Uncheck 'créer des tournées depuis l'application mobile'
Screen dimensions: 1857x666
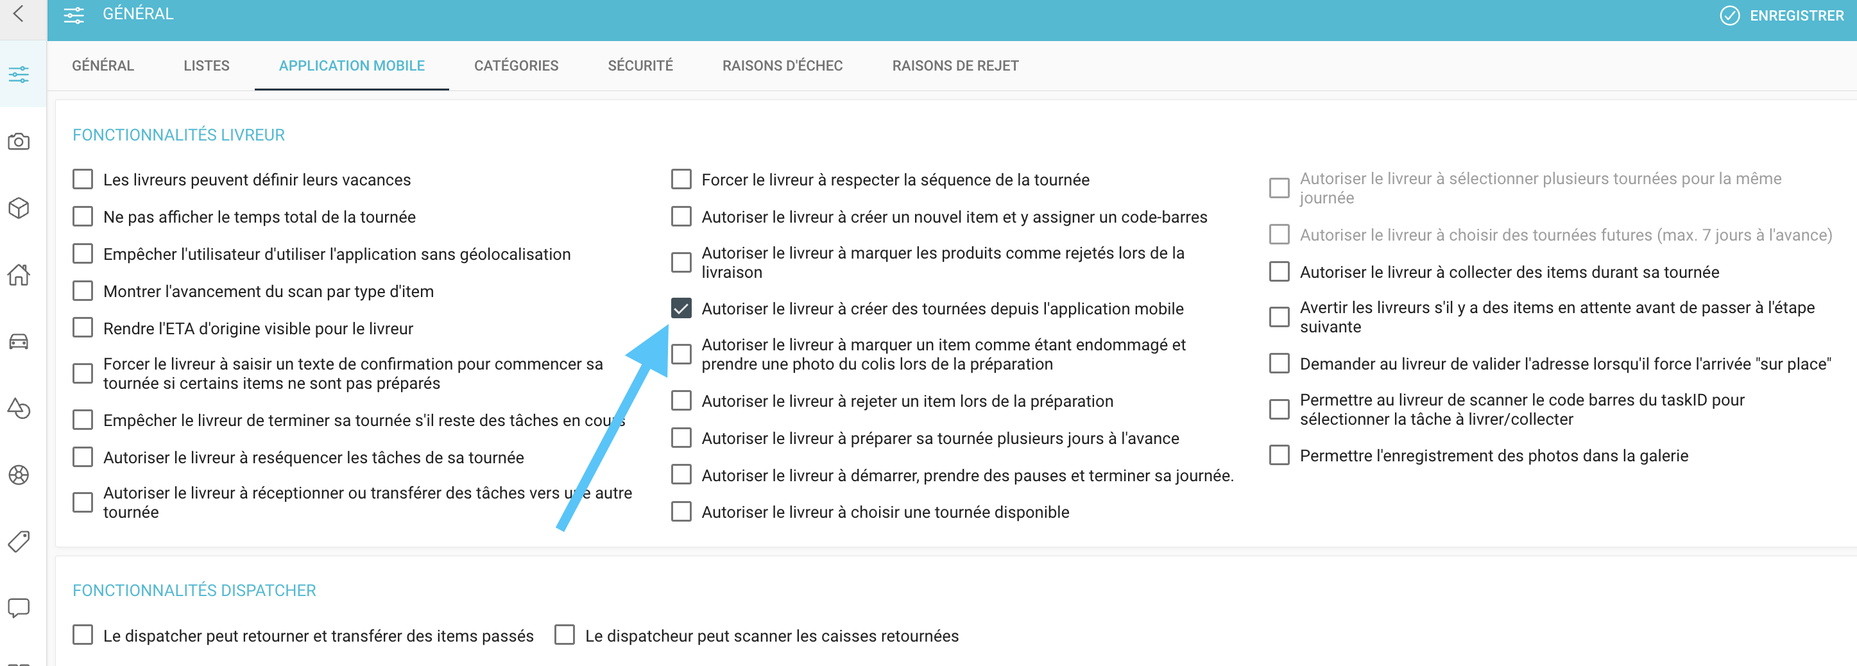coord(681,309)
